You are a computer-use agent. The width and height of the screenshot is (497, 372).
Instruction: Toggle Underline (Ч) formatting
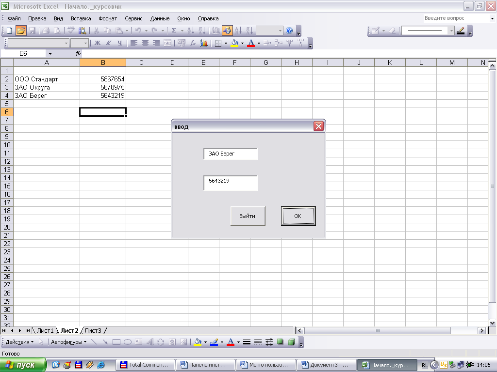click(x=120, y=43)
